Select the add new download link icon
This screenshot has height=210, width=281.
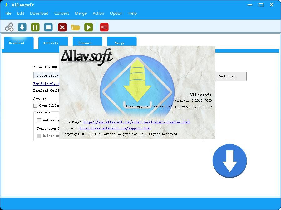(x=9, y=27)
